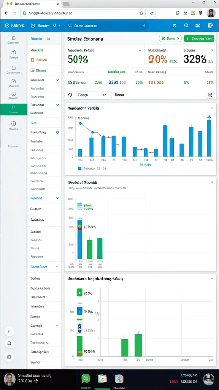Open the blue 'Bicania' header in the sidebar
This screenshot has height=390, width=219.
(x=36, y=39)
